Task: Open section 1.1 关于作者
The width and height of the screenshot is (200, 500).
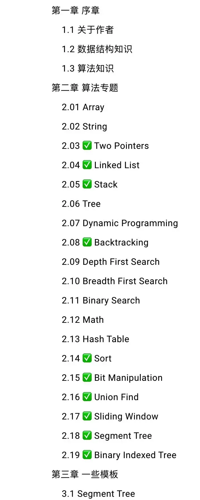Action: pyautogui.click(x=88, y=30)
